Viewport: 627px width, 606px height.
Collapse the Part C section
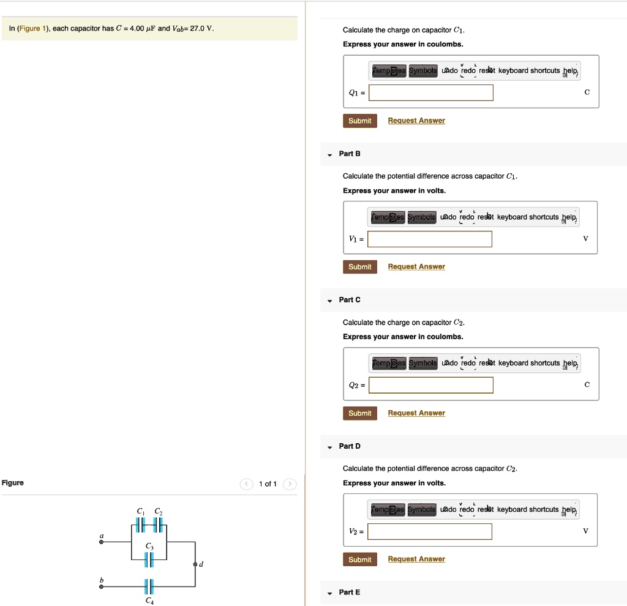(329, 301)
